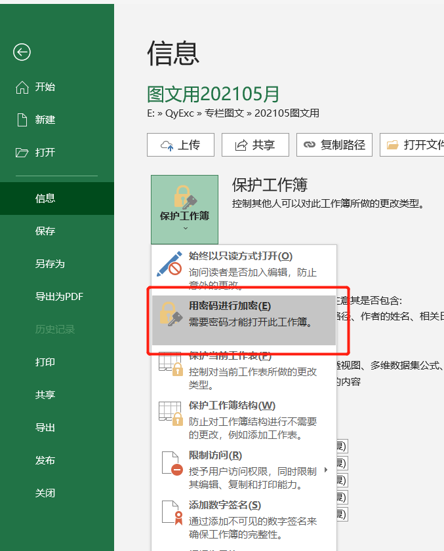444x551 pixels.
Task: Open the 打印 page in sidebar
Action: click(x=45, y=362)
